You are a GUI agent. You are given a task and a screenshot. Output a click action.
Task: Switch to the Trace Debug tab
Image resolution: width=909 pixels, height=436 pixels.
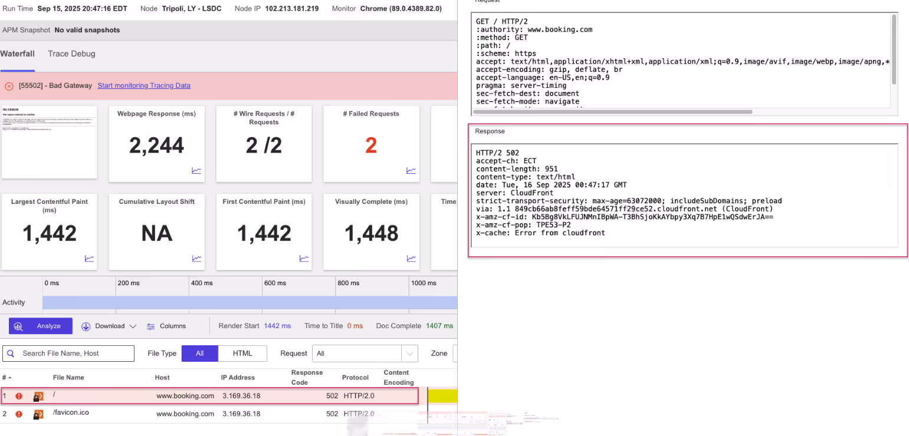(71, 54)
